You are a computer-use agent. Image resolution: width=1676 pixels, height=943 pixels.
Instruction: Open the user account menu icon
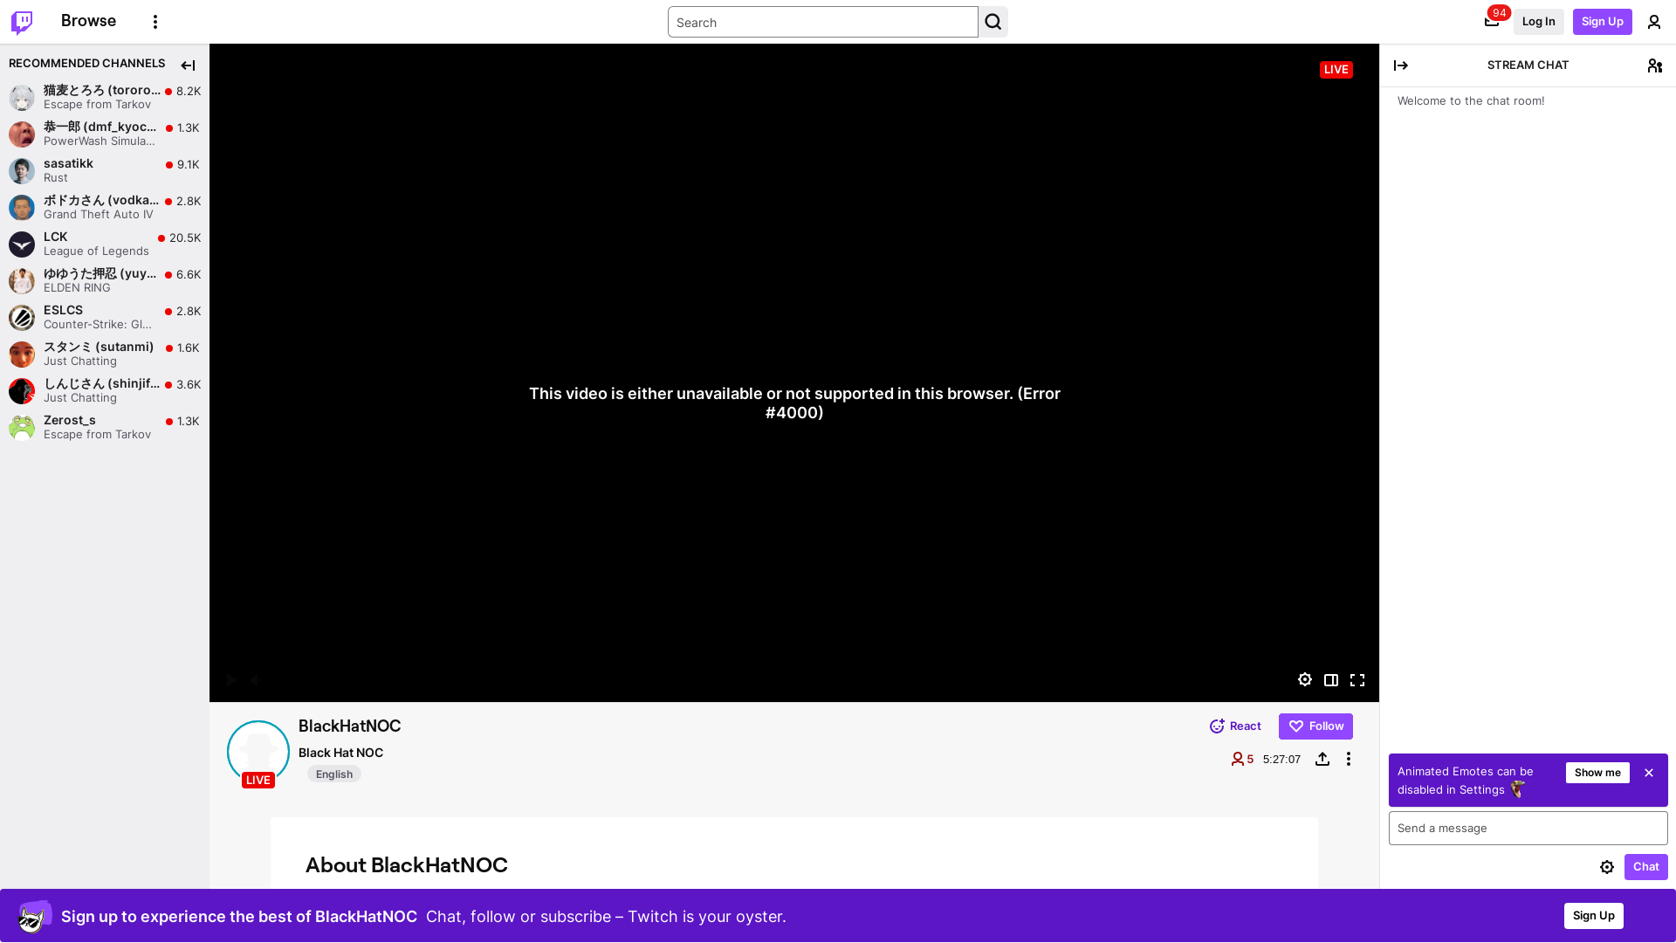point(1654,23)
